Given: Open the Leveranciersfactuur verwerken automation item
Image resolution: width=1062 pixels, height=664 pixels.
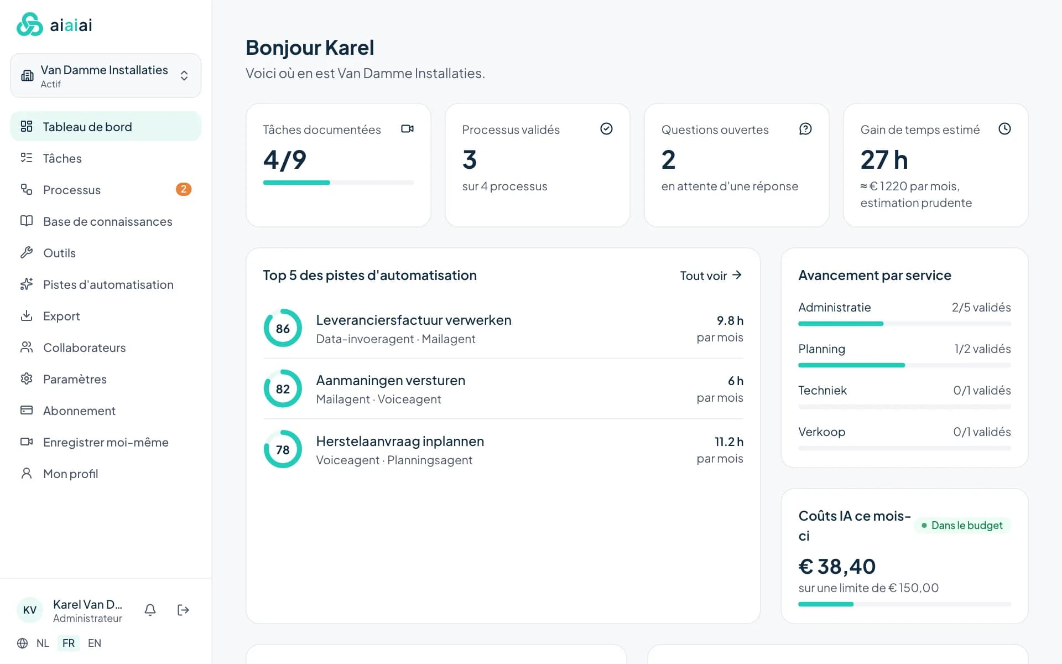Looking at the screenshot, I should (503, 329).
